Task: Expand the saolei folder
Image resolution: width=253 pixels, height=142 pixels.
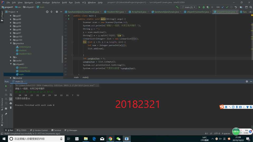Action: [11, 60]
